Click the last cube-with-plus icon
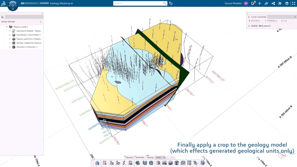 202,163
